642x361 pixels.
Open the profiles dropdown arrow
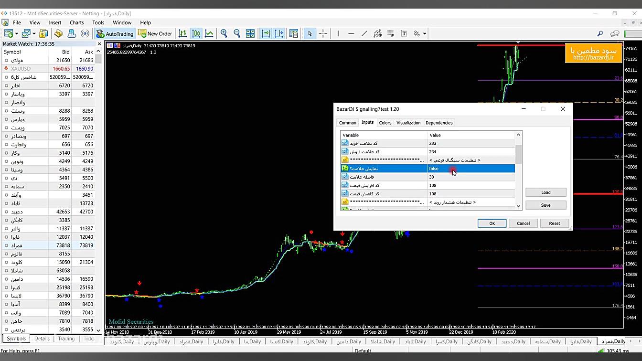click(x=34, y=33)
